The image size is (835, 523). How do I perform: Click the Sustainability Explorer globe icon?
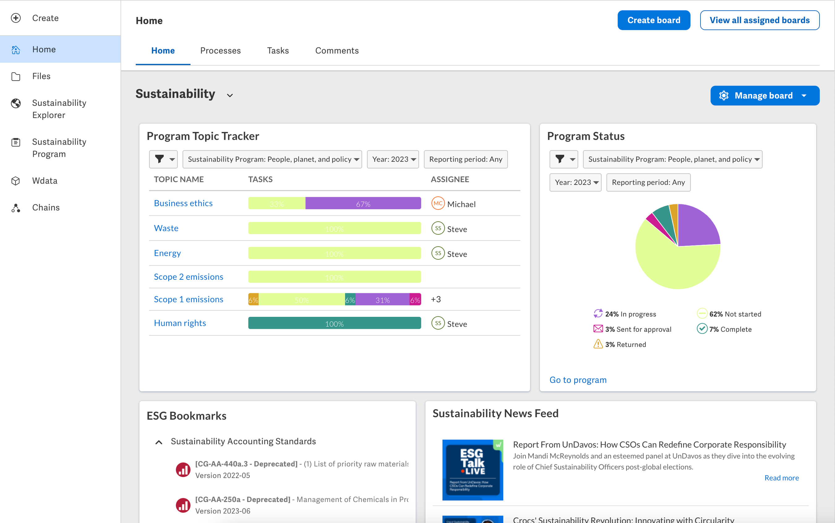pos(16,103)
